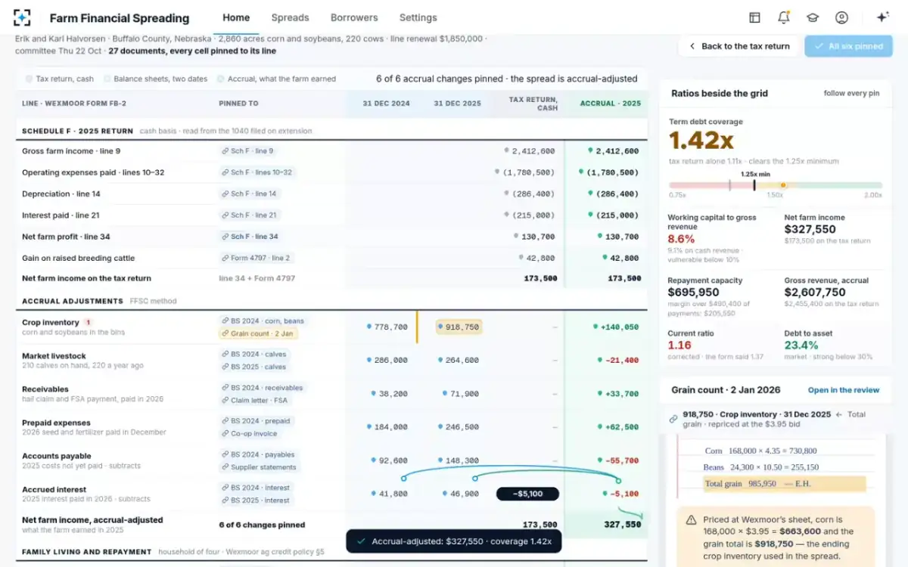Launch the sparkle assistant icon

click(882, 17)
